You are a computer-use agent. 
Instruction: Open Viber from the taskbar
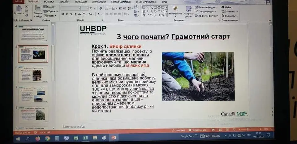coord(66,138)
